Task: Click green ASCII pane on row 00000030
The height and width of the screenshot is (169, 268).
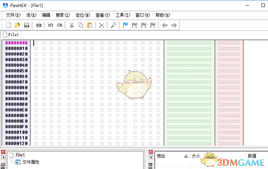Action: click(189, 60)
